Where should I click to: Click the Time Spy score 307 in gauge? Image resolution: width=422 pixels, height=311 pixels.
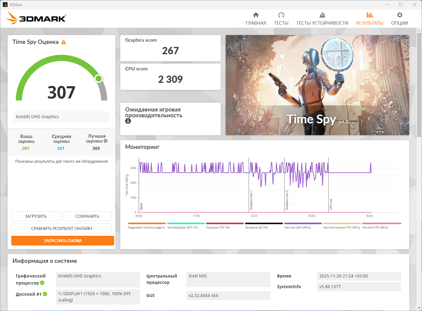[61, 92]
